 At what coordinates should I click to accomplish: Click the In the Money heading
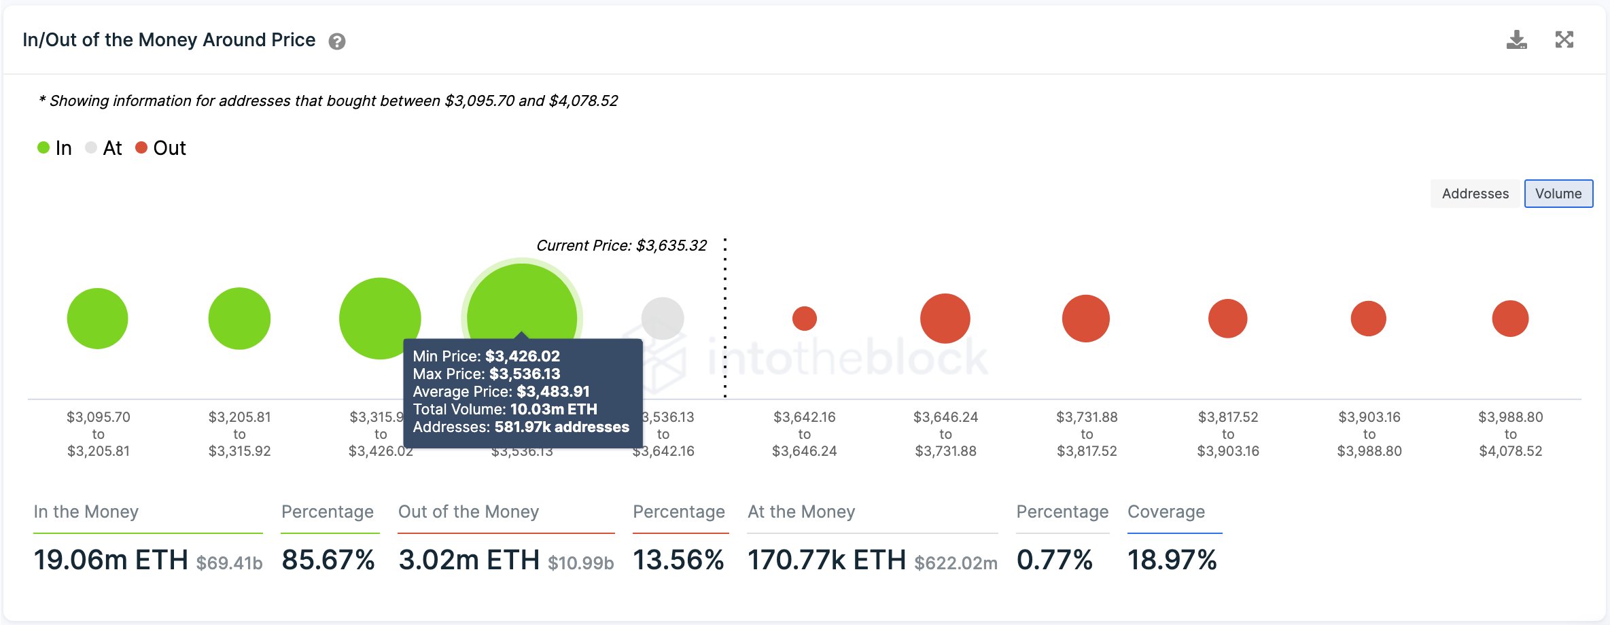[86, 512]
